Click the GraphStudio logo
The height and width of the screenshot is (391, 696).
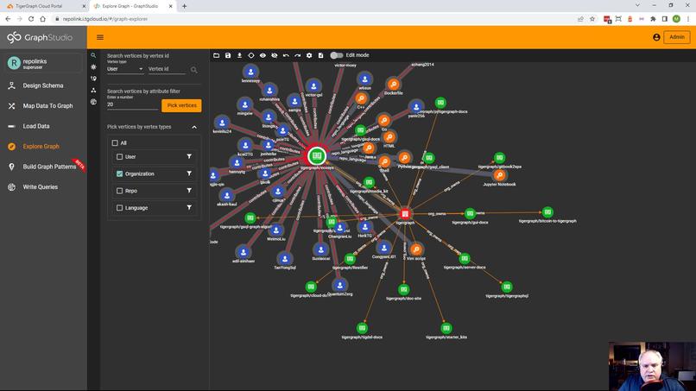tap(40, 37)
